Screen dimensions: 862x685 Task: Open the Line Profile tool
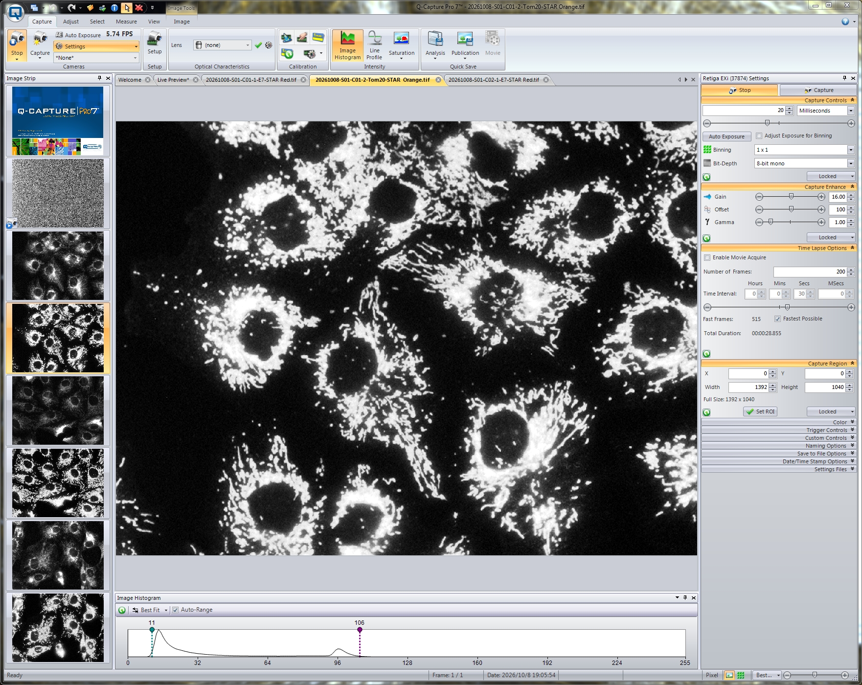pos(374,46)
